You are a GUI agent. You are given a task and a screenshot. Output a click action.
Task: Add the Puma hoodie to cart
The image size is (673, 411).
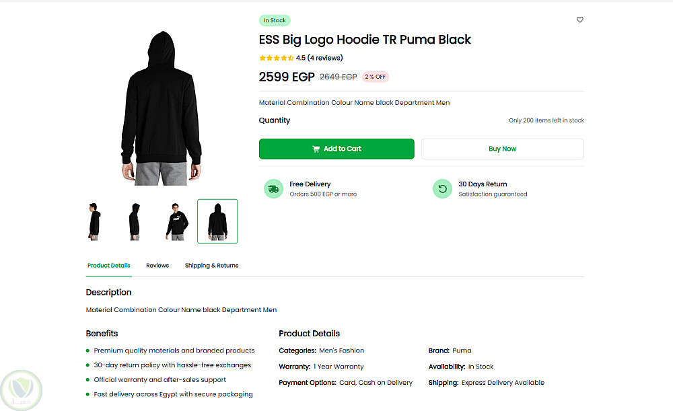tap(336, 149)
